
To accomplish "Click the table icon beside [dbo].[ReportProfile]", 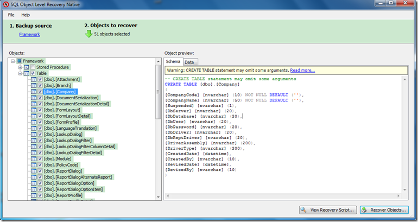I will [33, 195].
